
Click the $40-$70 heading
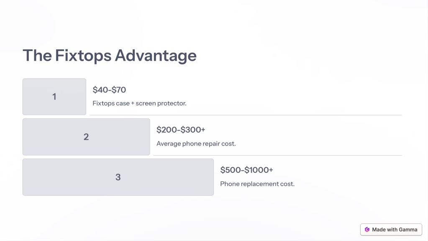click(x=109, y=90)
